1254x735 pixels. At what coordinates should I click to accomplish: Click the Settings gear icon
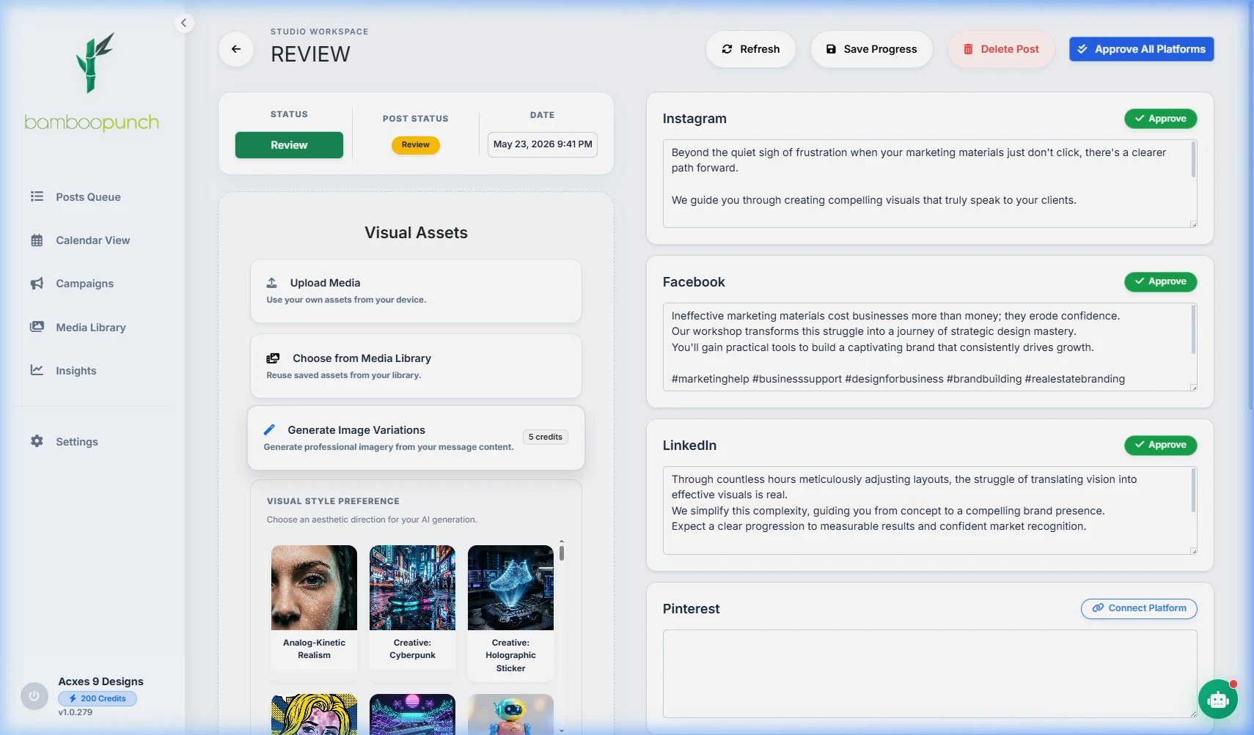[x=37, y=441]
